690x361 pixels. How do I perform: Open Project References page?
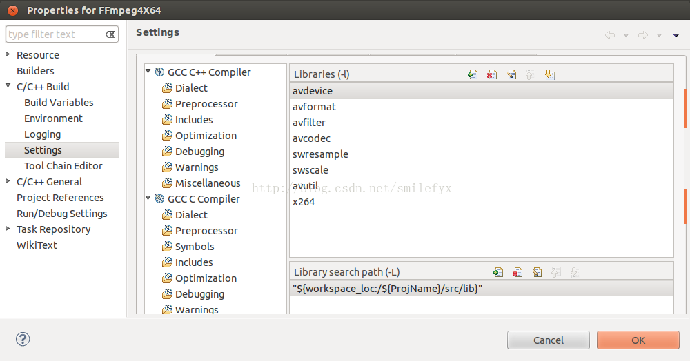tap(60, 198)
